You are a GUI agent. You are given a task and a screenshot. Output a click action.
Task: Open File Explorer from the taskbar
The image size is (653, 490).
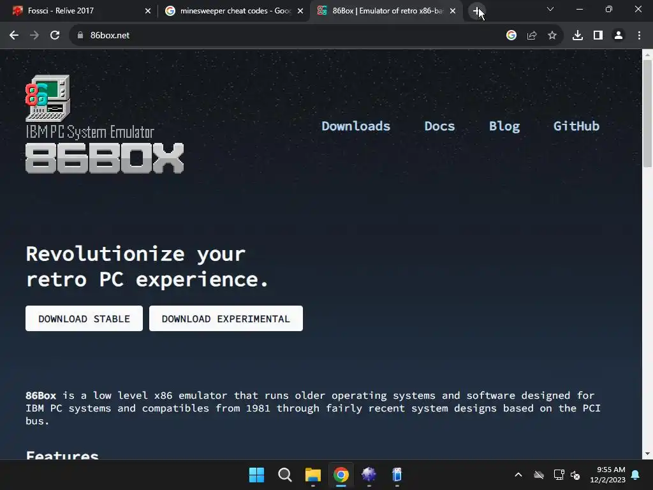(x=312, y=475)
